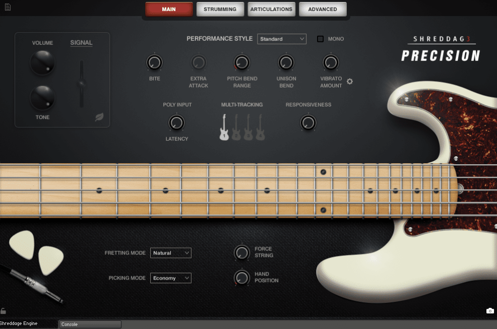Click the PITCH BEND RANGE knob
Image resolution: width=497 pixels, height=329 pixels.
(242, 62)
